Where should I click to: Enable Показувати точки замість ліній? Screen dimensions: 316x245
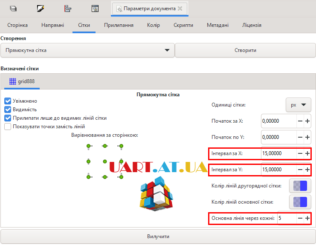pyautogui.click(x=8, y=127)
